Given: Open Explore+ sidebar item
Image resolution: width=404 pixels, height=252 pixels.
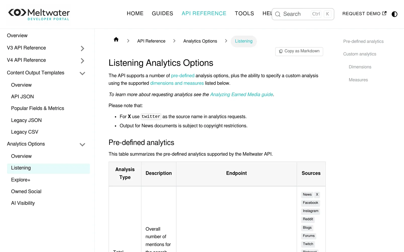Looking at the screenshot, I should click(21, 180).
